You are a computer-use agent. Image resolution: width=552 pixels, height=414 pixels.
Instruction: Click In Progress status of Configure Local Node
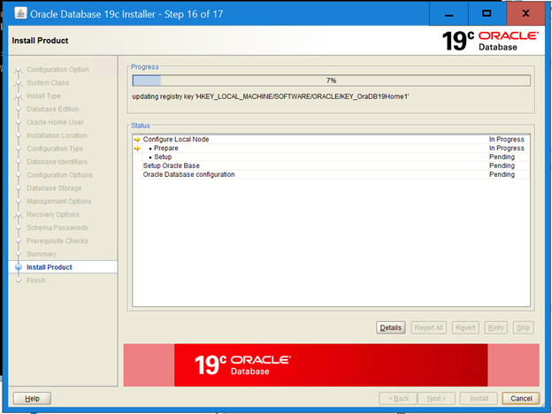(x=507, y=140)
